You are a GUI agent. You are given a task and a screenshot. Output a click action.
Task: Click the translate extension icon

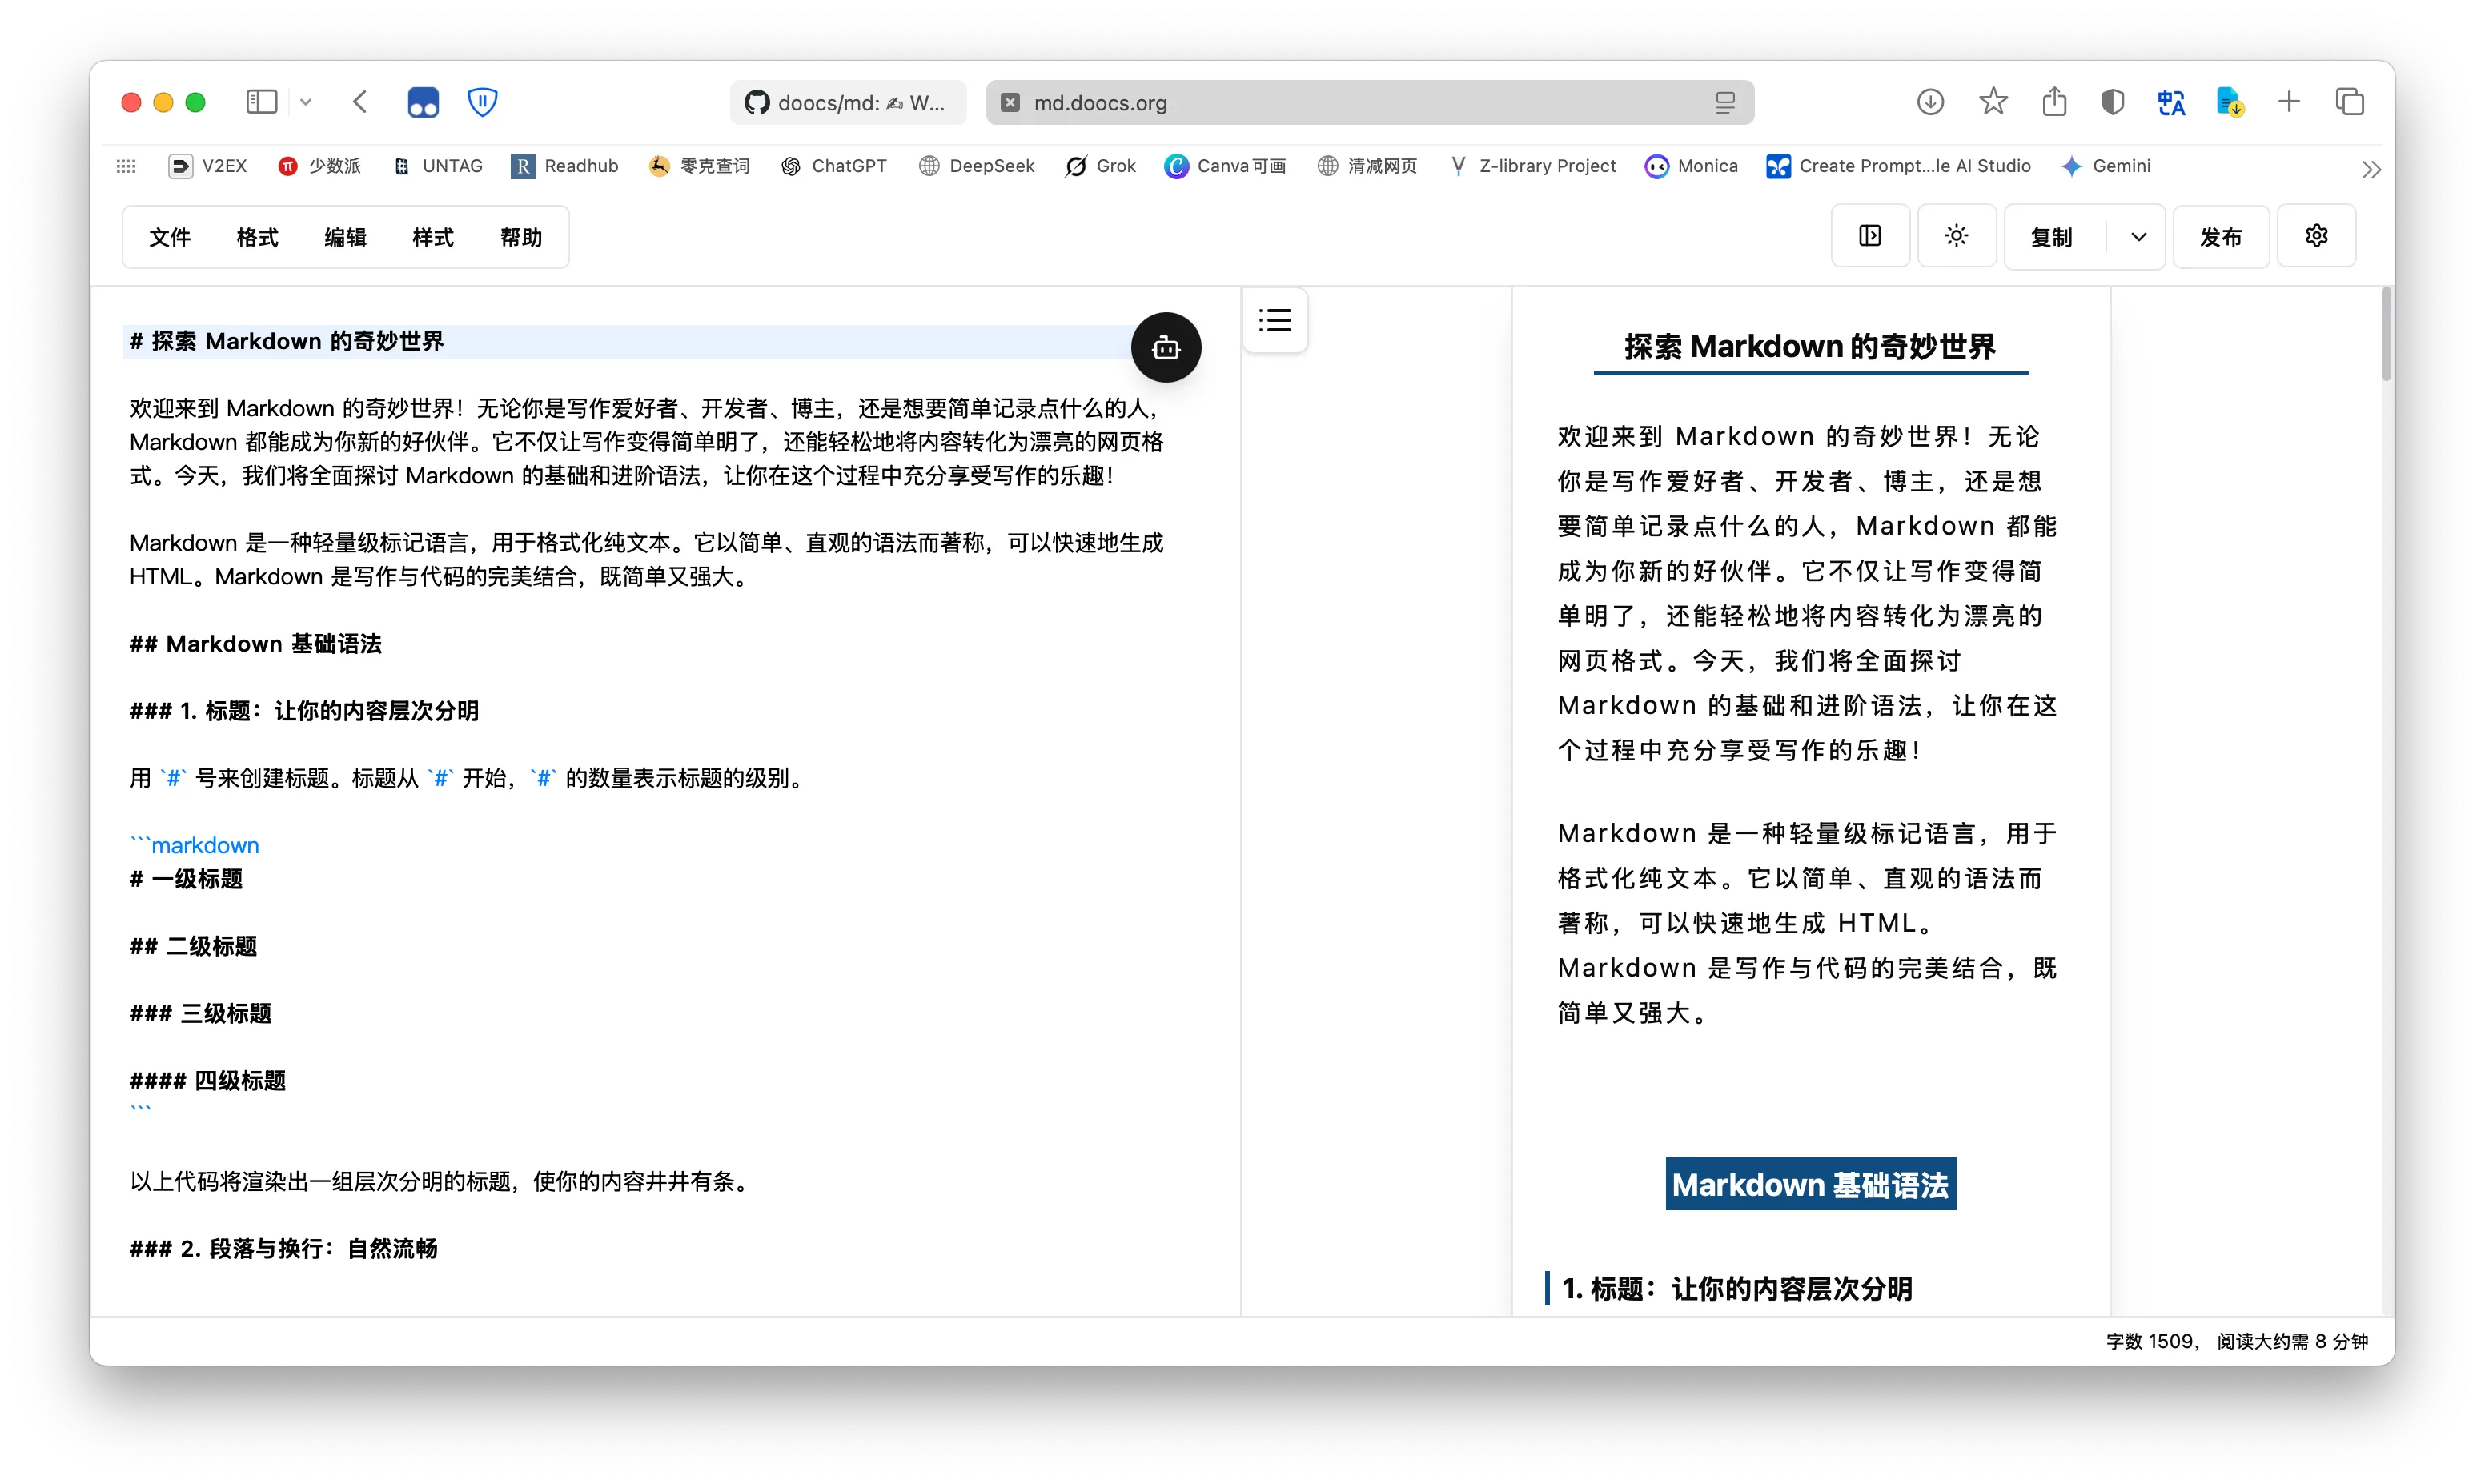pyautogui.click(x=2171, y=102)
